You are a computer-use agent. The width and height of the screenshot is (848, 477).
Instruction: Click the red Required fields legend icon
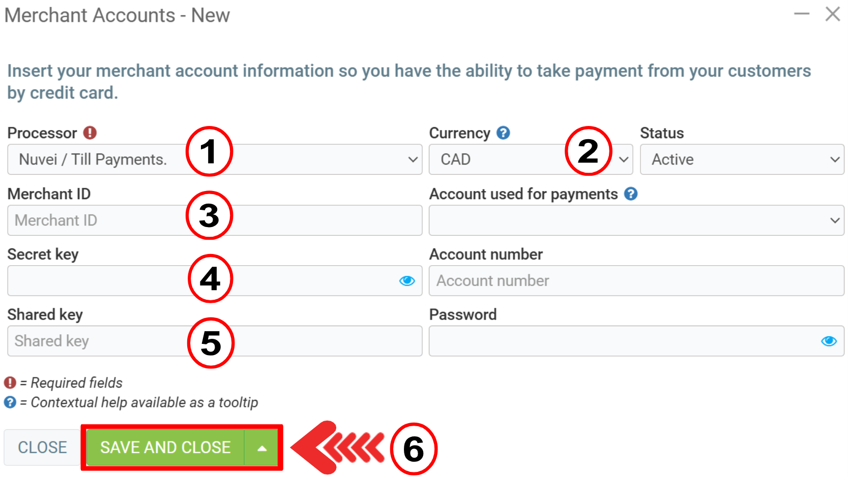[10, 383]
